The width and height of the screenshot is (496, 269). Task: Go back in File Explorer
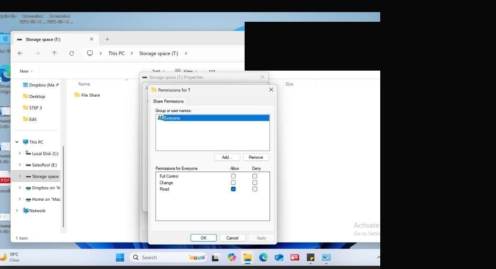point(20,53)
